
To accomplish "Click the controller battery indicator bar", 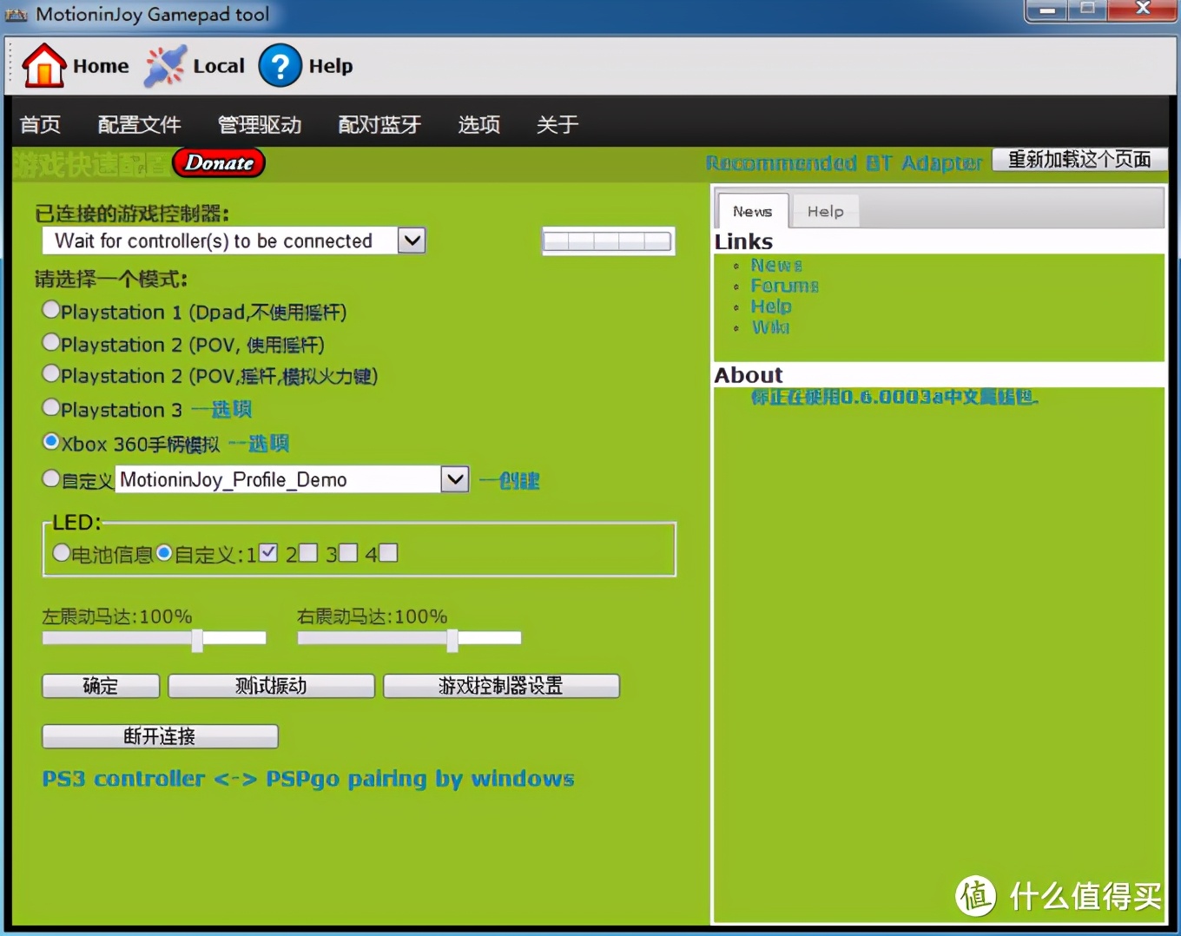I will tap(608, 241).
